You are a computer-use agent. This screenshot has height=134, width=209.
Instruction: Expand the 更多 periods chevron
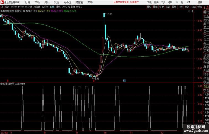tap(79, 7)
